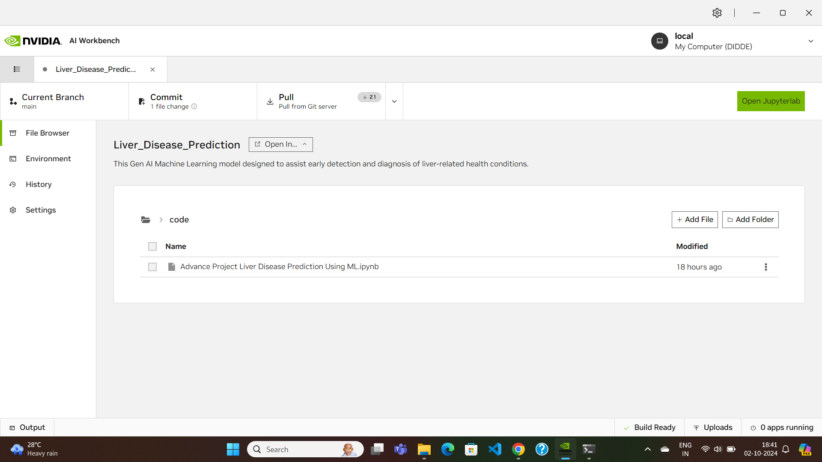
Task: Select all files with Name header checkbox
Action: coord(152,246)
